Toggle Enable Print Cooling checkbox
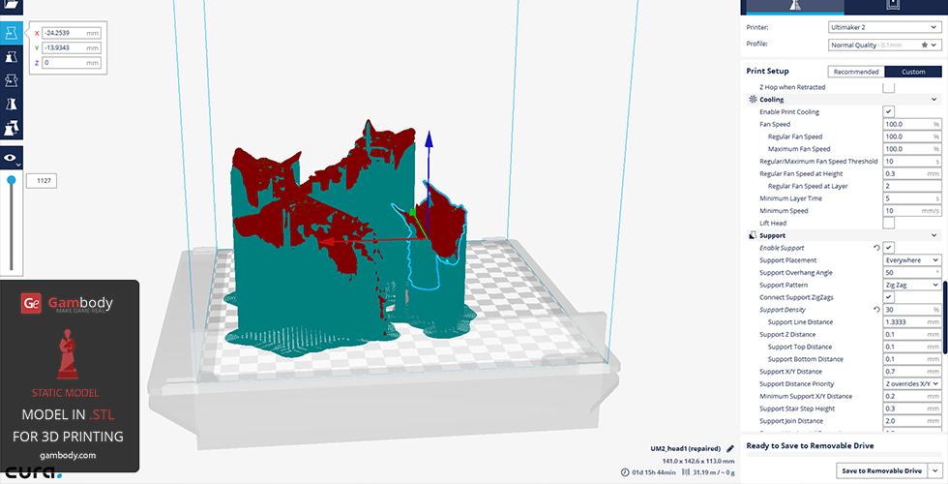This screenshot has width=948, height=484. pyautogui.click(x=888, y=112)
